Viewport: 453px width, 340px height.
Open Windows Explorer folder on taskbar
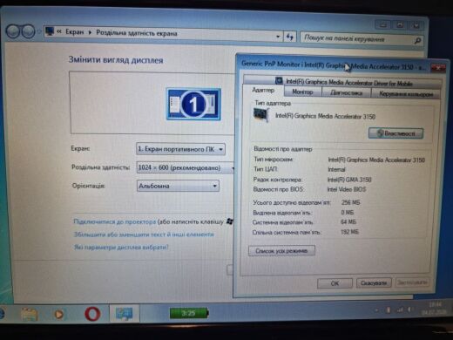click(29, 314)
